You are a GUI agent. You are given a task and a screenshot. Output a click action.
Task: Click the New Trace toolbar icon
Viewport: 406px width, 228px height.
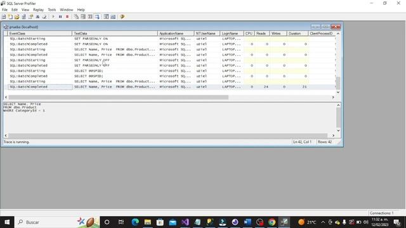[x=4, y=17]
